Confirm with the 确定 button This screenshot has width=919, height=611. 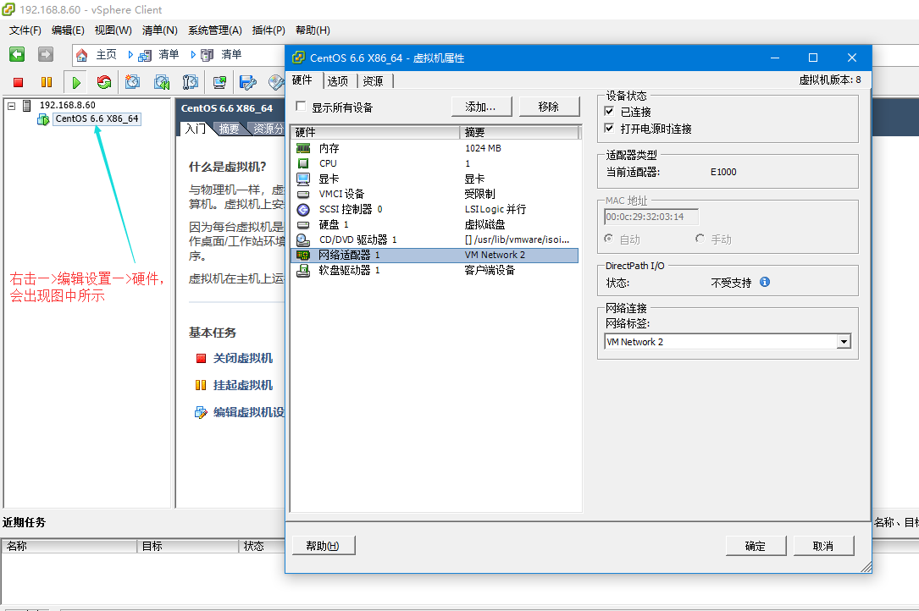click(x=756, y=546)
